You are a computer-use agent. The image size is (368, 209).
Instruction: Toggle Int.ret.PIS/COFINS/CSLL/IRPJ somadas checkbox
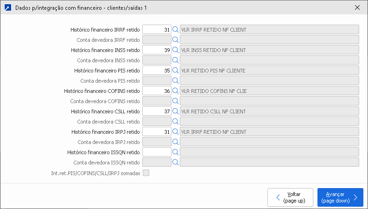coord(146,173)
